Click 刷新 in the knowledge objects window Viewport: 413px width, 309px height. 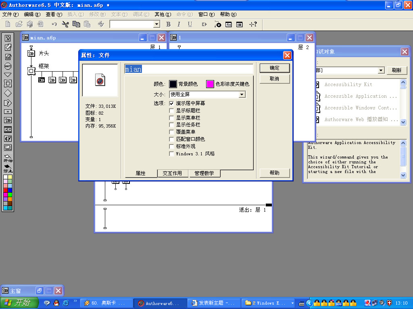click(397, 70)
